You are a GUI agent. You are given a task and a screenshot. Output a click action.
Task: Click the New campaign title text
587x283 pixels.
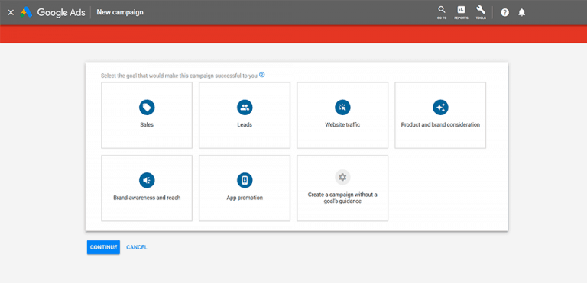coord(120,12)
